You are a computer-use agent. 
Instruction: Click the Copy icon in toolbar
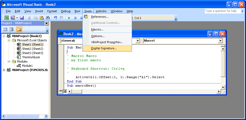pyautogui.click(x=35, y=18)
